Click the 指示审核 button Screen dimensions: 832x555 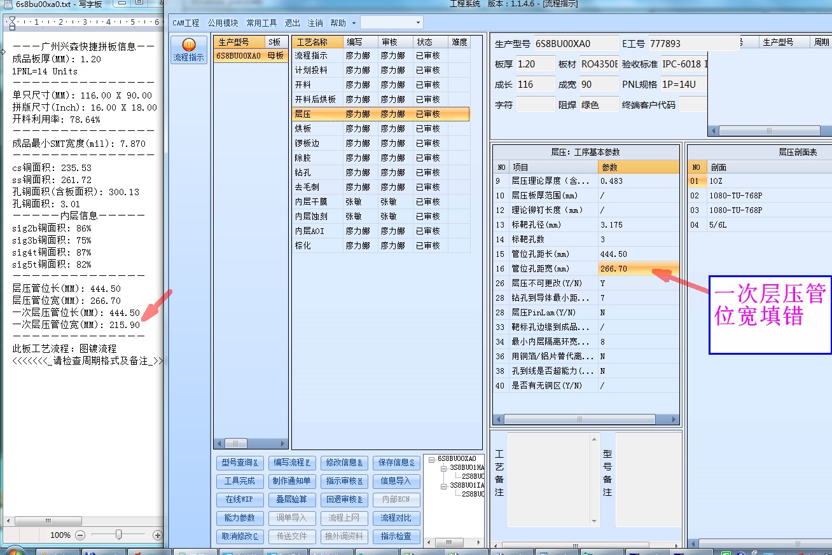tap(344, 481)
